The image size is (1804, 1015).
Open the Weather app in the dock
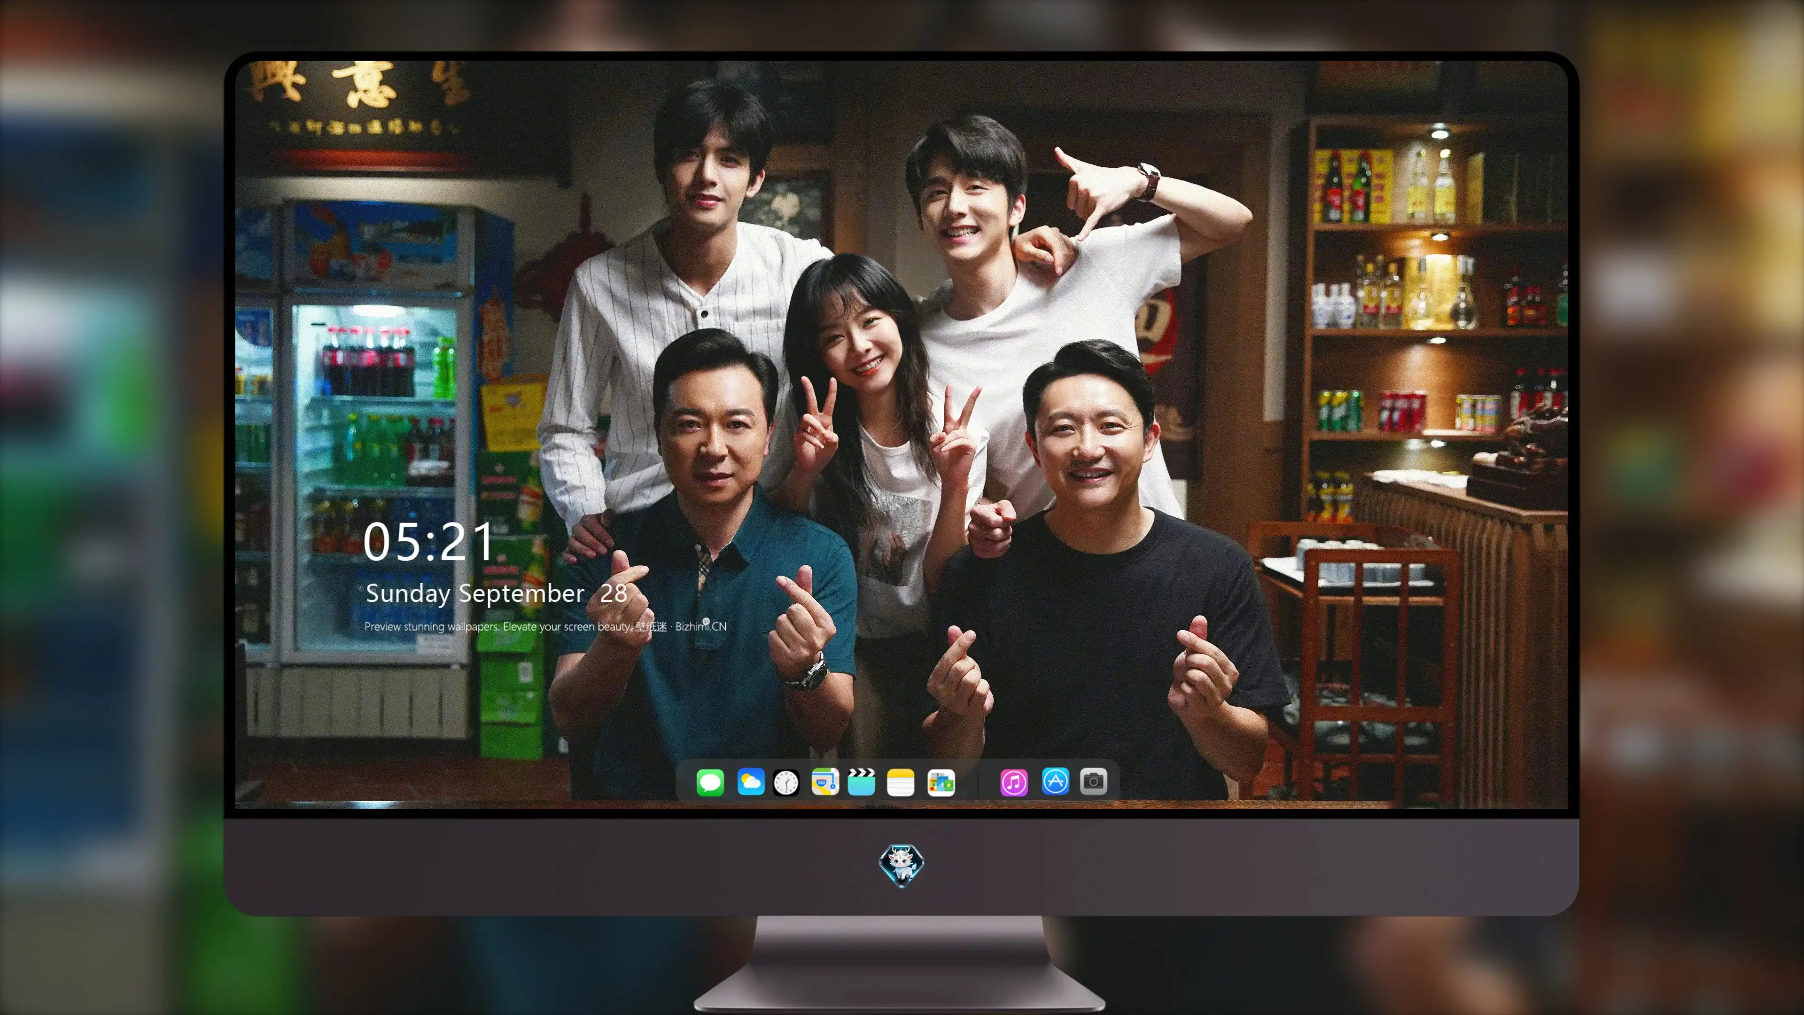point(751,782)
